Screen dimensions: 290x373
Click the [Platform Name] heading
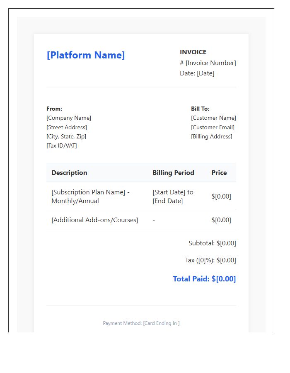pyautogui.click(x=86, y=55)
